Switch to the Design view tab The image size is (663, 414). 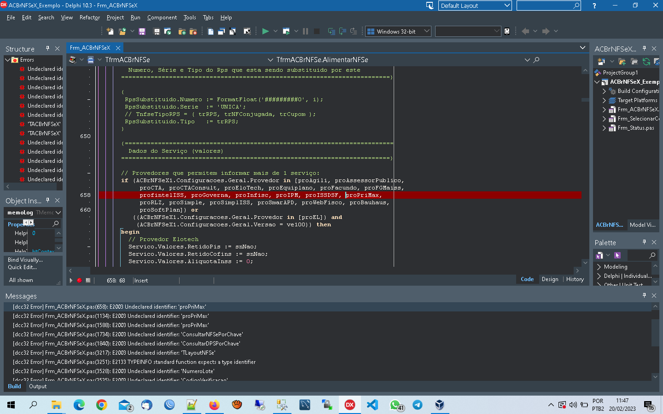(550, 279)
